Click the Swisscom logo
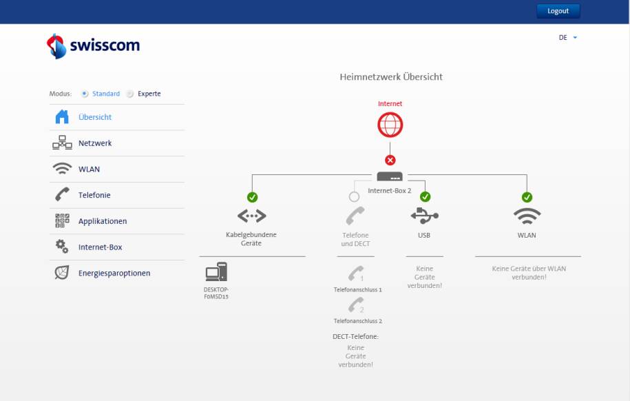630x401 pixels. [x=93, y=46]
